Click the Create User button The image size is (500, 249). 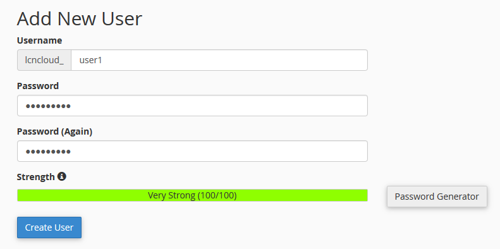pyautogui.click(x=49, y=228)
